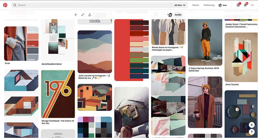
Task: Click Design Flashback: The Colors of the 70s
Action: 58,122
